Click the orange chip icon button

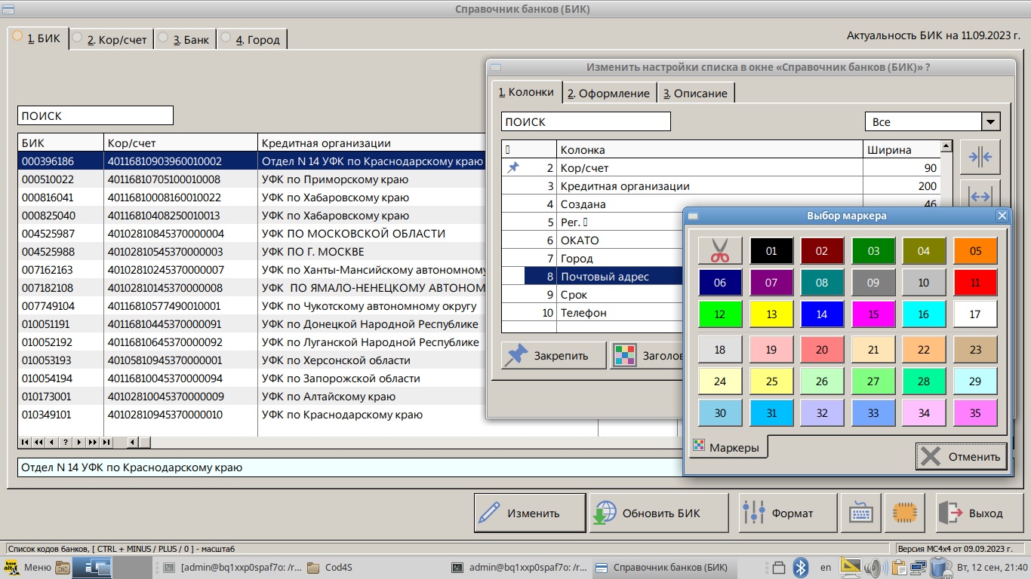coord(904,513)
